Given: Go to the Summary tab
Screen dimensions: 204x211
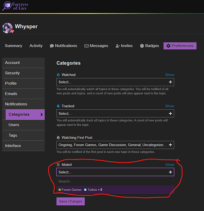Looking at the screenshot, I should point(14,46).
